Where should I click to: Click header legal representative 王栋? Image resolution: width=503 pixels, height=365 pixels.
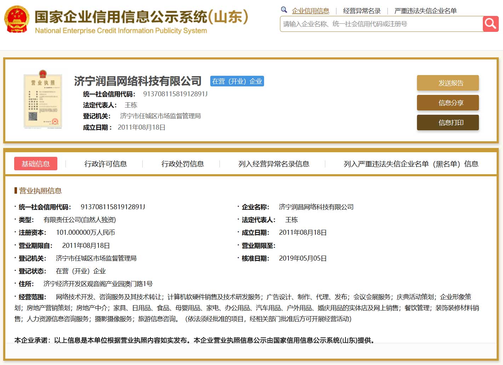tap(131, 105)
